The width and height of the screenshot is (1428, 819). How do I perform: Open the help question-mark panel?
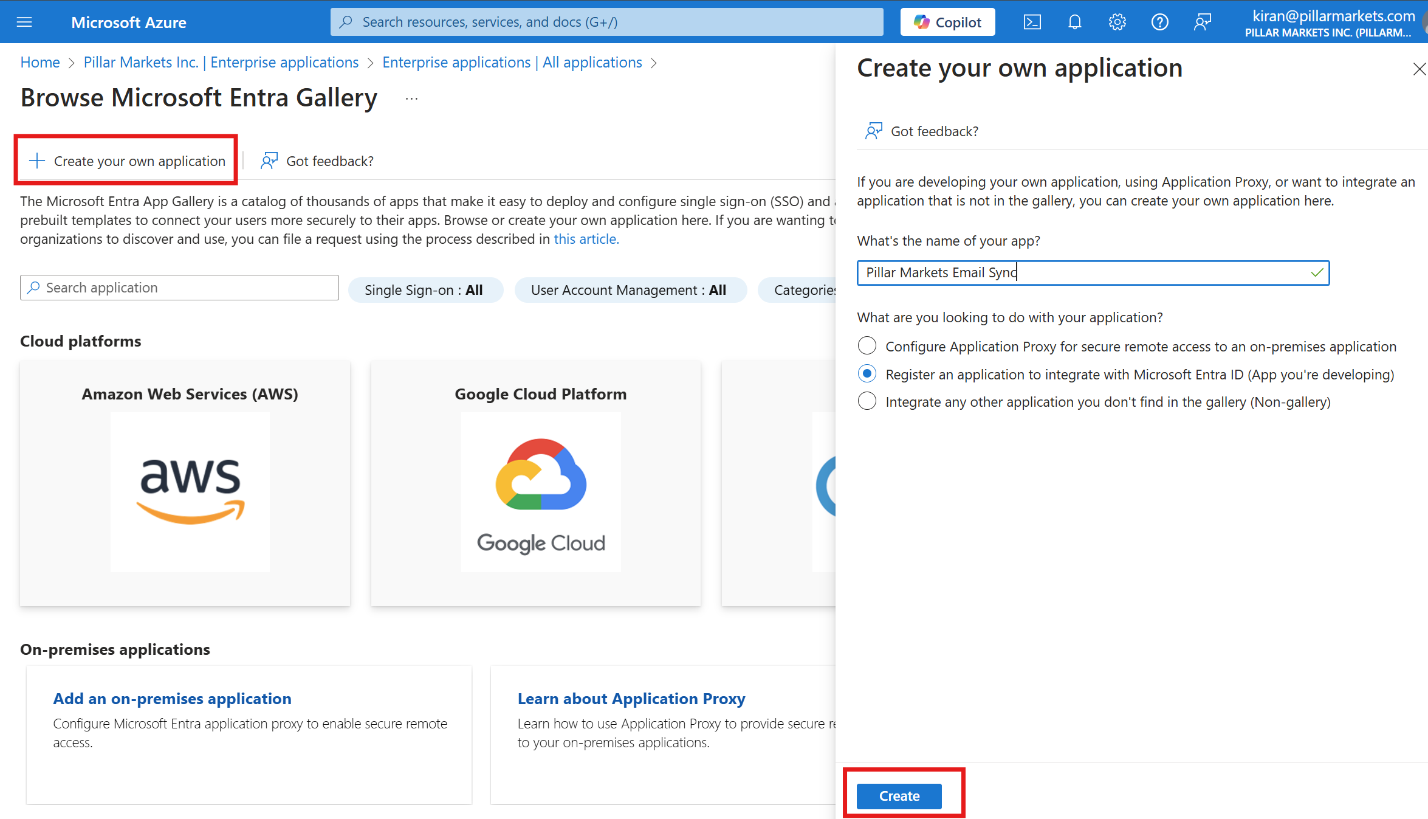pyautogui.click(x=1159, y=22)
